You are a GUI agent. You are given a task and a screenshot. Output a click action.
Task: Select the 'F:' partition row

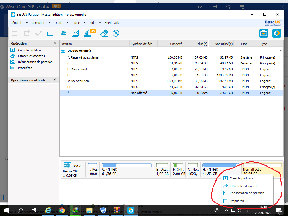tap(171, 75)
